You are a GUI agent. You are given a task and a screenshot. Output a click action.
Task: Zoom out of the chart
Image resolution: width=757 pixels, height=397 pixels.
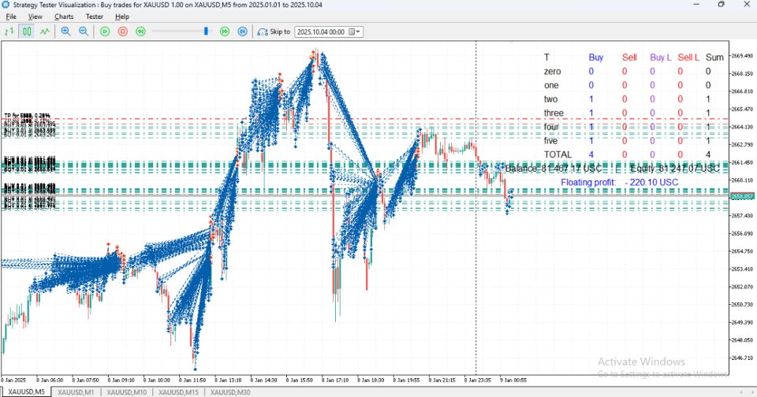pyautogui.click(x=83, y=32)
